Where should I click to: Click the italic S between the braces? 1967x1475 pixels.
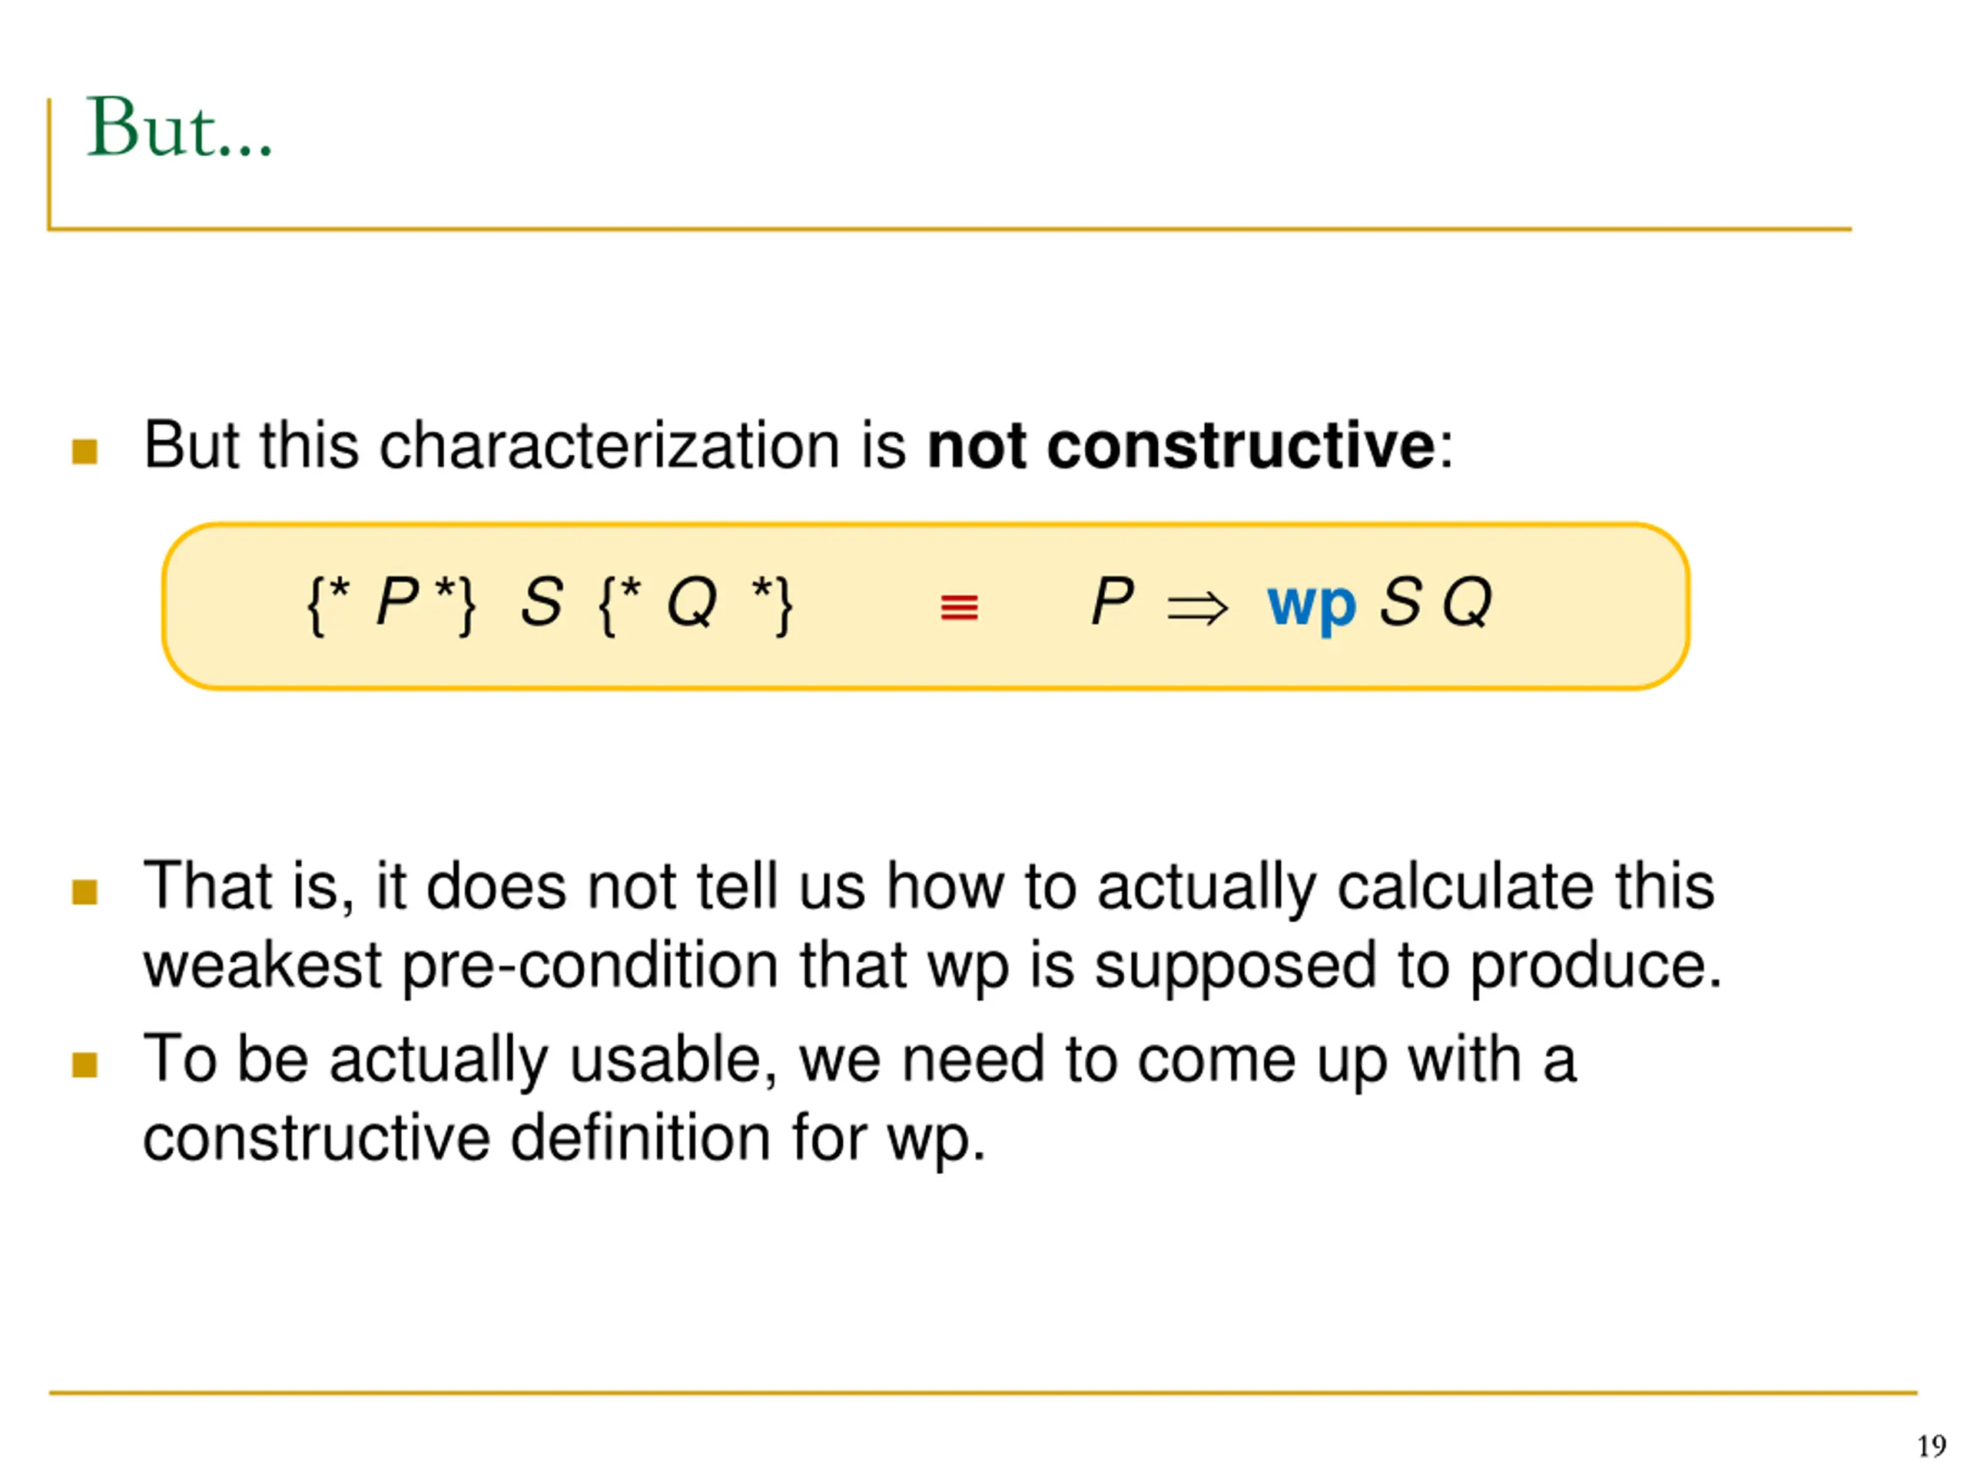(542, 602)
